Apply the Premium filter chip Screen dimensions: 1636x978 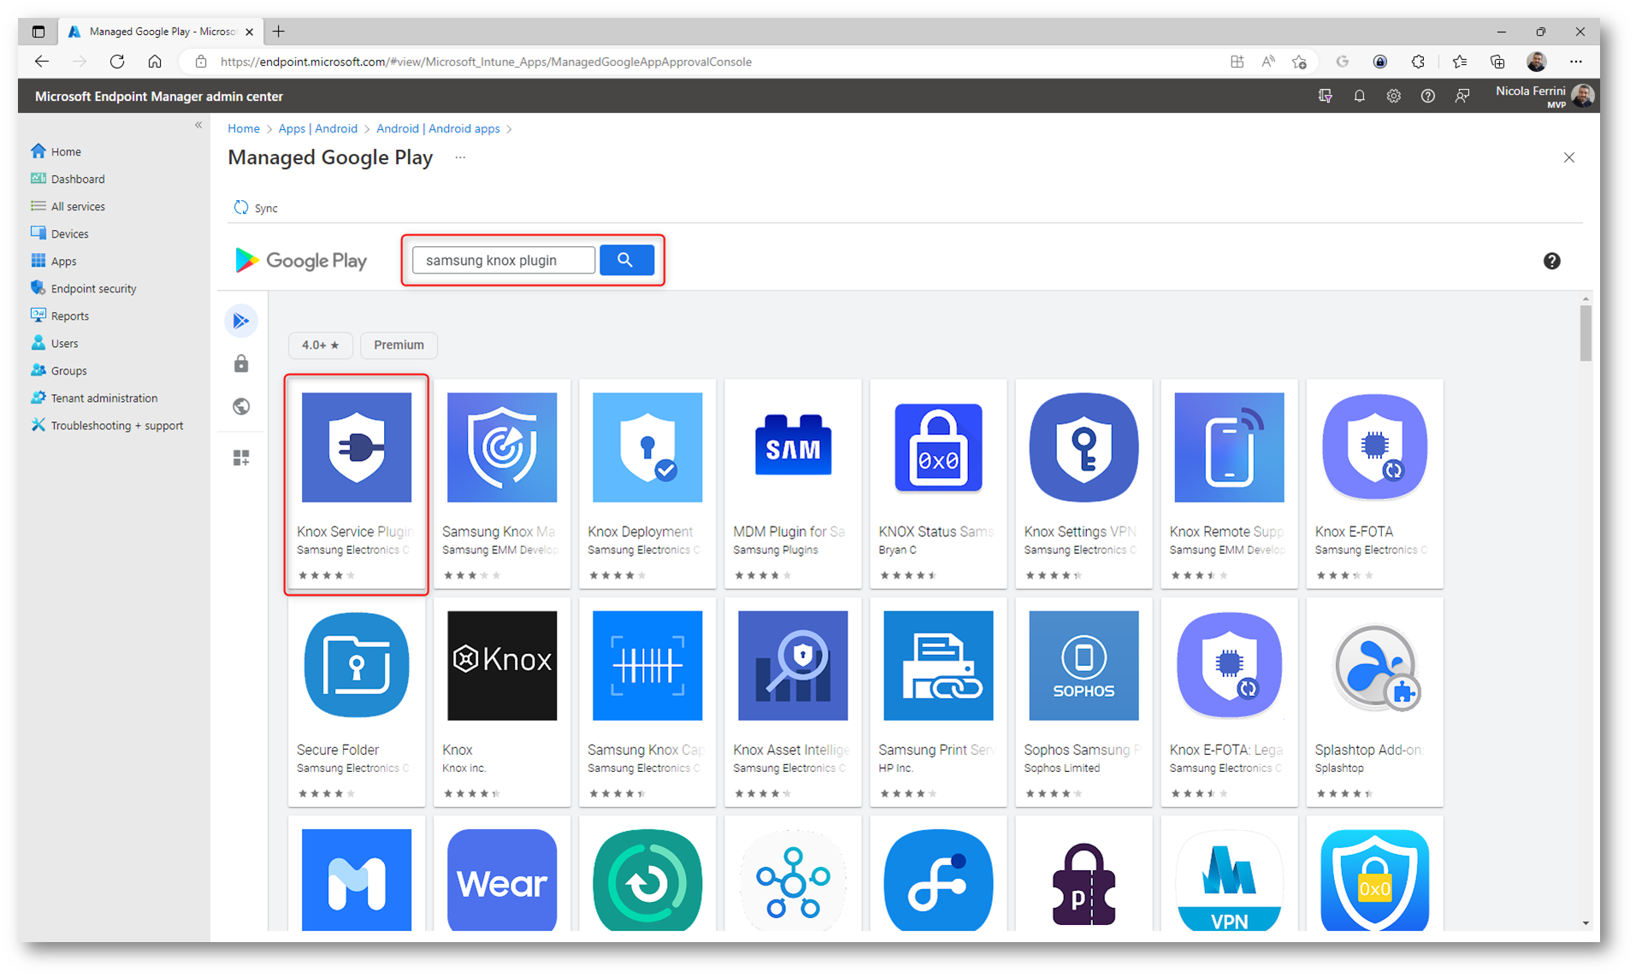[399, 345]
